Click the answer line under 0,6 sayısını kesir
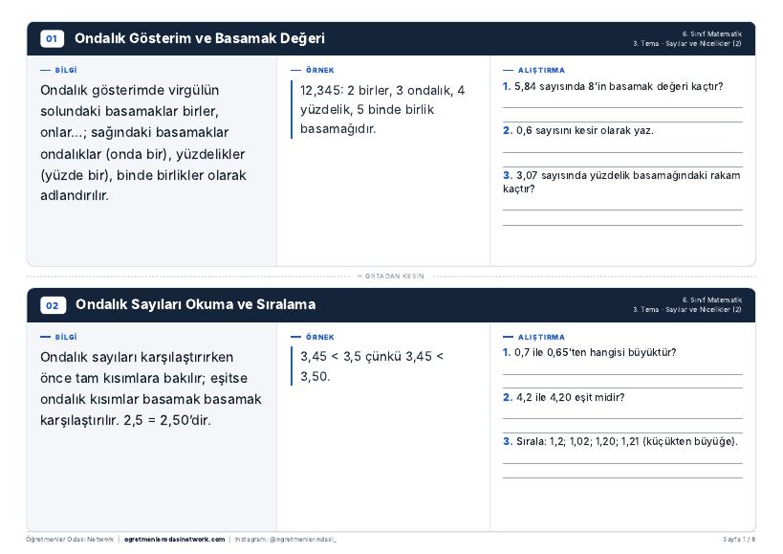 pyautogui.click(x=622, y=152)
